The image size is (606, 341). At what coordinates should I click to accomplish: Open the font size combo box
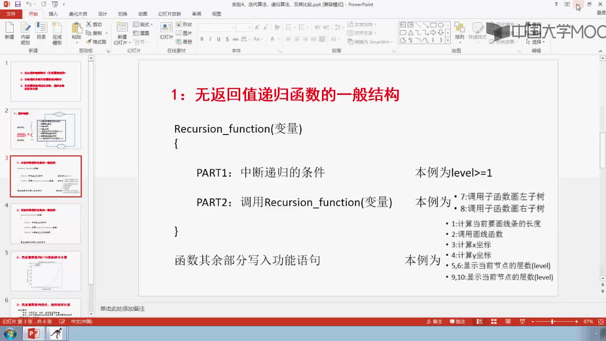[244, 27]
